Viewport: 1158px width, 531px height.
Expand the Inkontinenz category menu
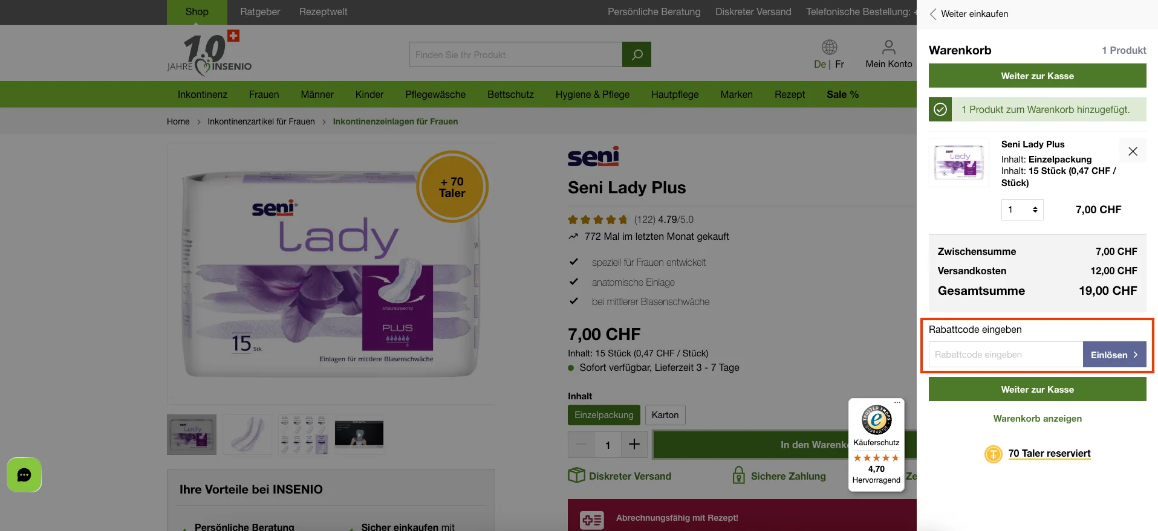click(203, 94)
